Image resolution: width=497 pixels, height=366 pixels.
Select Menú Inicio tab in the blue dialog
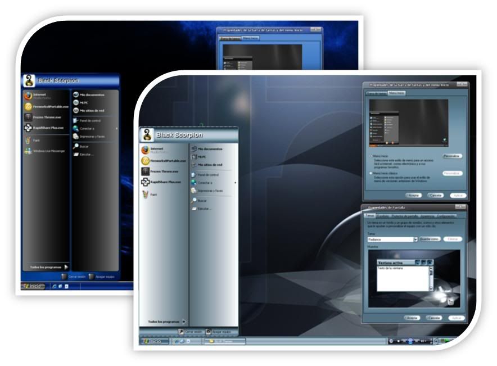250,38
